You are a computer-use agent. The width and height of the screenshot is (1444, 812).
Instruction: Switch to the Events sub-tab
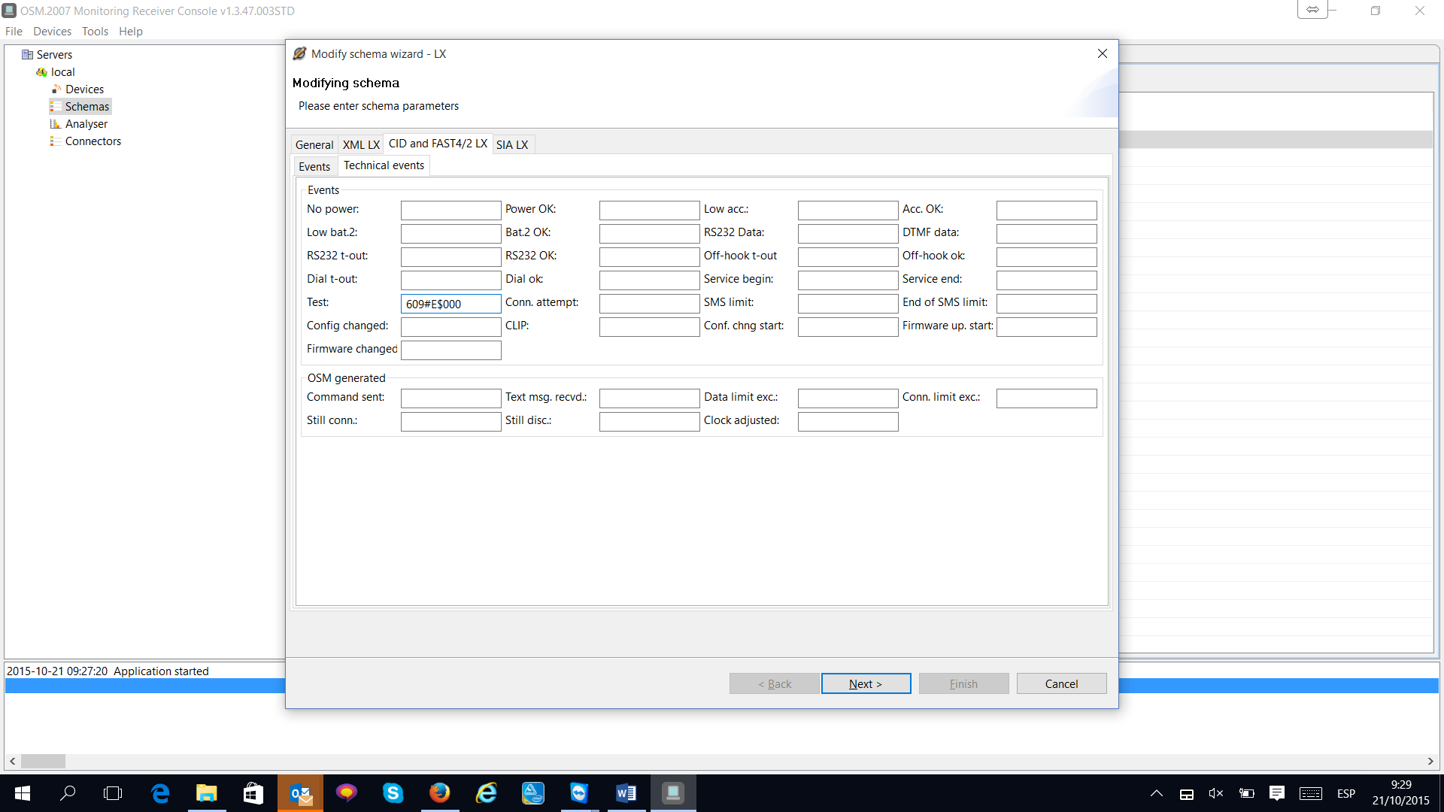pos(314,167)
